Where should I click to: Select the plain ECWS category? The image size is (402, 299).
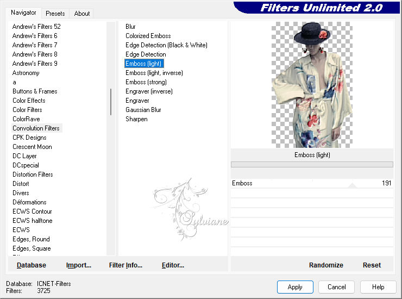tap(21, 230)
